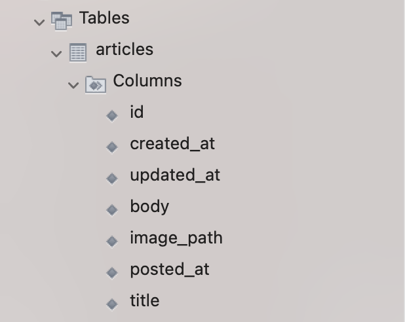Select the body column
This screenshot has height=322, width=405.
point(149,207)
